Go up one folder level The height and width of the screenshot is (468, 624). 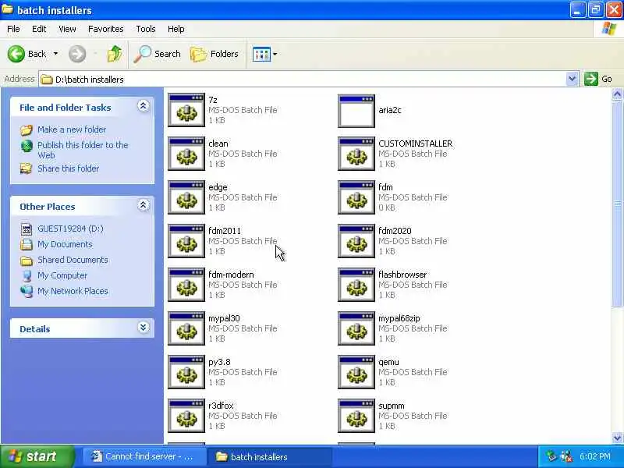click(x=115, y=54)
